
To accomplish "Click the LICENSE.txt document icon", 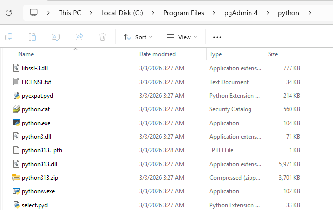I will point(16,82).
